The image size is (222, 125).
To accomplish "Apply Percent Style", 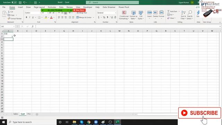I will click(x=104, y=17).
